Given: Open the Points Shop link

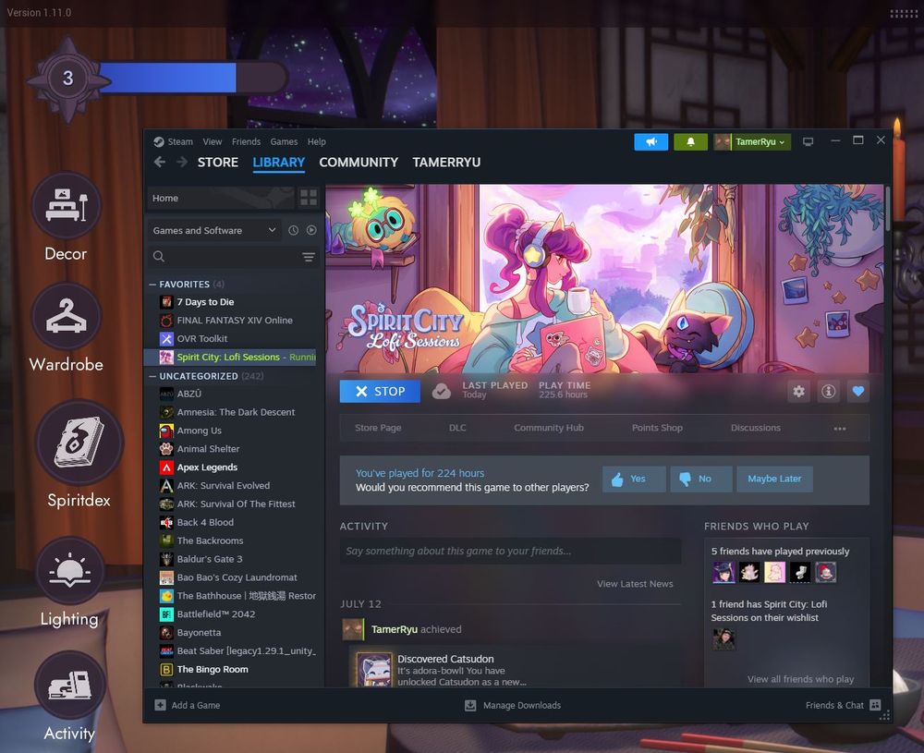Looking at the screenshot, I should [657, 428].
